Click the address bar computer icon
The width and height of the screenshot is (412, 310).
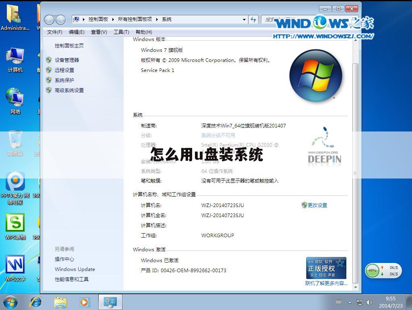click(77, 19)
